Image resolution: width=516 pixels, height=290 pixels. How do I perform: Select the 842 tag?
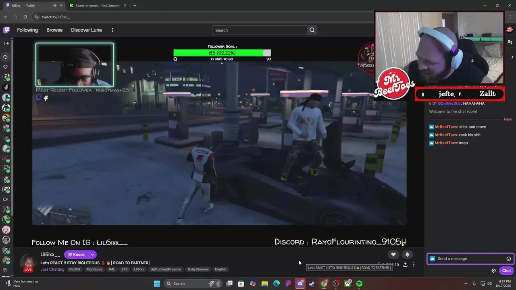pyautogui.click(x=125, y=269)
